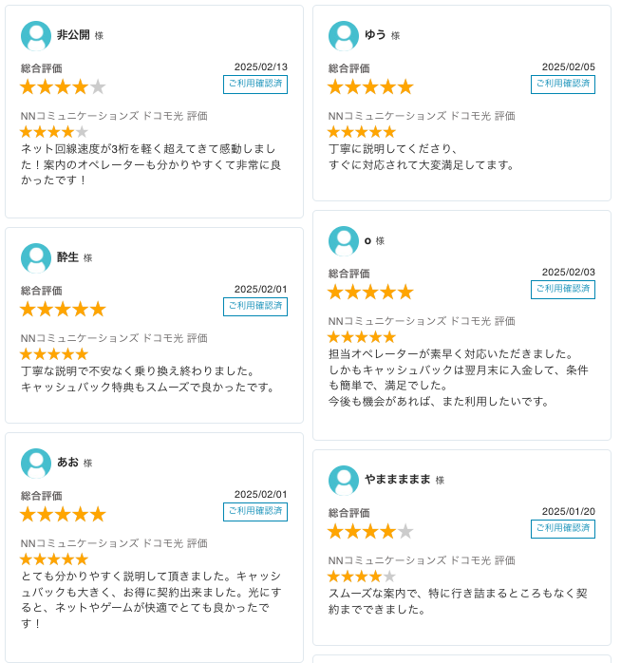Click the grey fifth star in やままままま's overall rating
Screen dimensions: 621x663
click(x=405, y=532)
